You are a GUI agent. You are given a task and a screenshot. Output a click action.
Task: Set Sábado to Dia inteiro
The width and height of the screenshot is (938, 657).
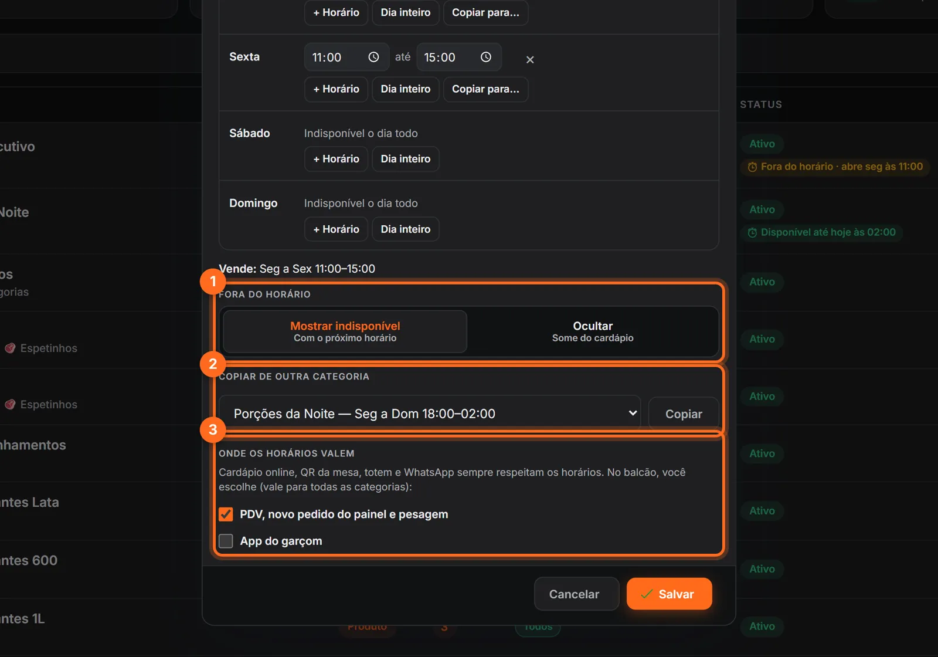[x=406, y=159]
